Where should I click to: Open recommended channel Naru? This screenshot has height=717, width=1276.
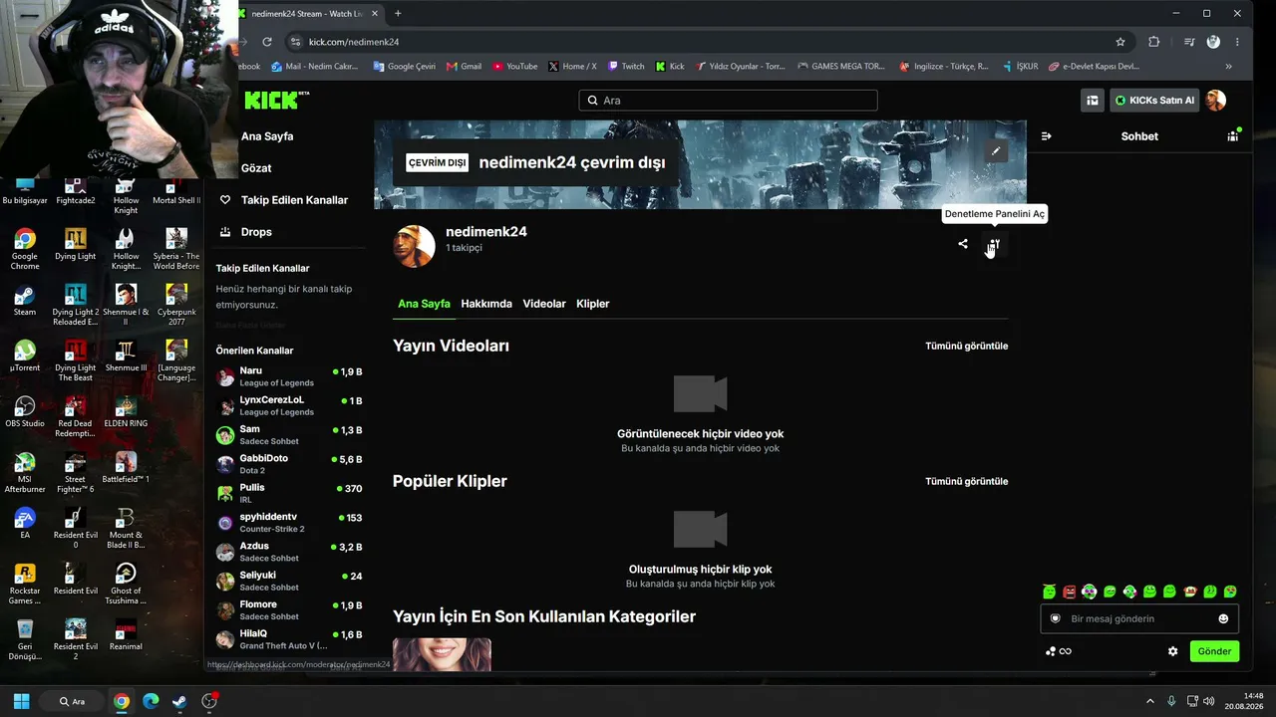pyautogui.click(x=289, y=376)
